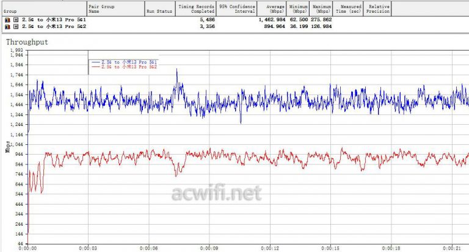Sort by the Group column header
Screen dimensions: 469x252
[x=43, y=9]
